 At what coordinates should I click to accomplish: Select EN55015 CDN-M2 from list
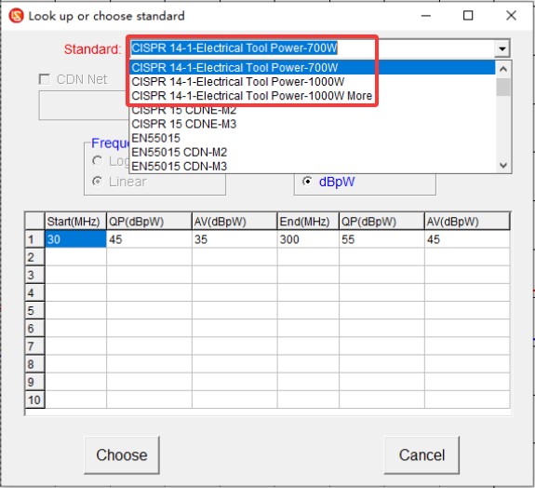[x=180, y=153]
